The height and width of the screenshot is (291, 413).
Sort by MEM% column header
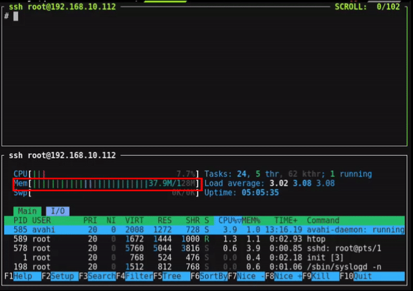pyautogui.click(x=253, y=221)
